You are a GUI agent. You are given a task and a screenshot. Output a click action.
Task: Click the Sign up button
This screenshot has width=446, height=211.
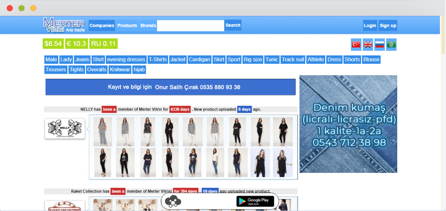388,25
